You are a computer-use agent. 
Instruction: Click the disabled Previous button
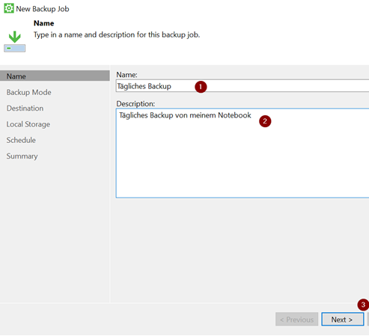pyautogui.click(x=296, y=320)
